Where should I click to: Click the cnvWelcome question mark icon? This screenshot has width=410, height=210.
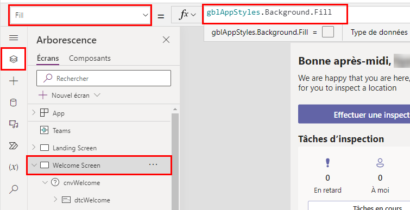tap(55, 182)
